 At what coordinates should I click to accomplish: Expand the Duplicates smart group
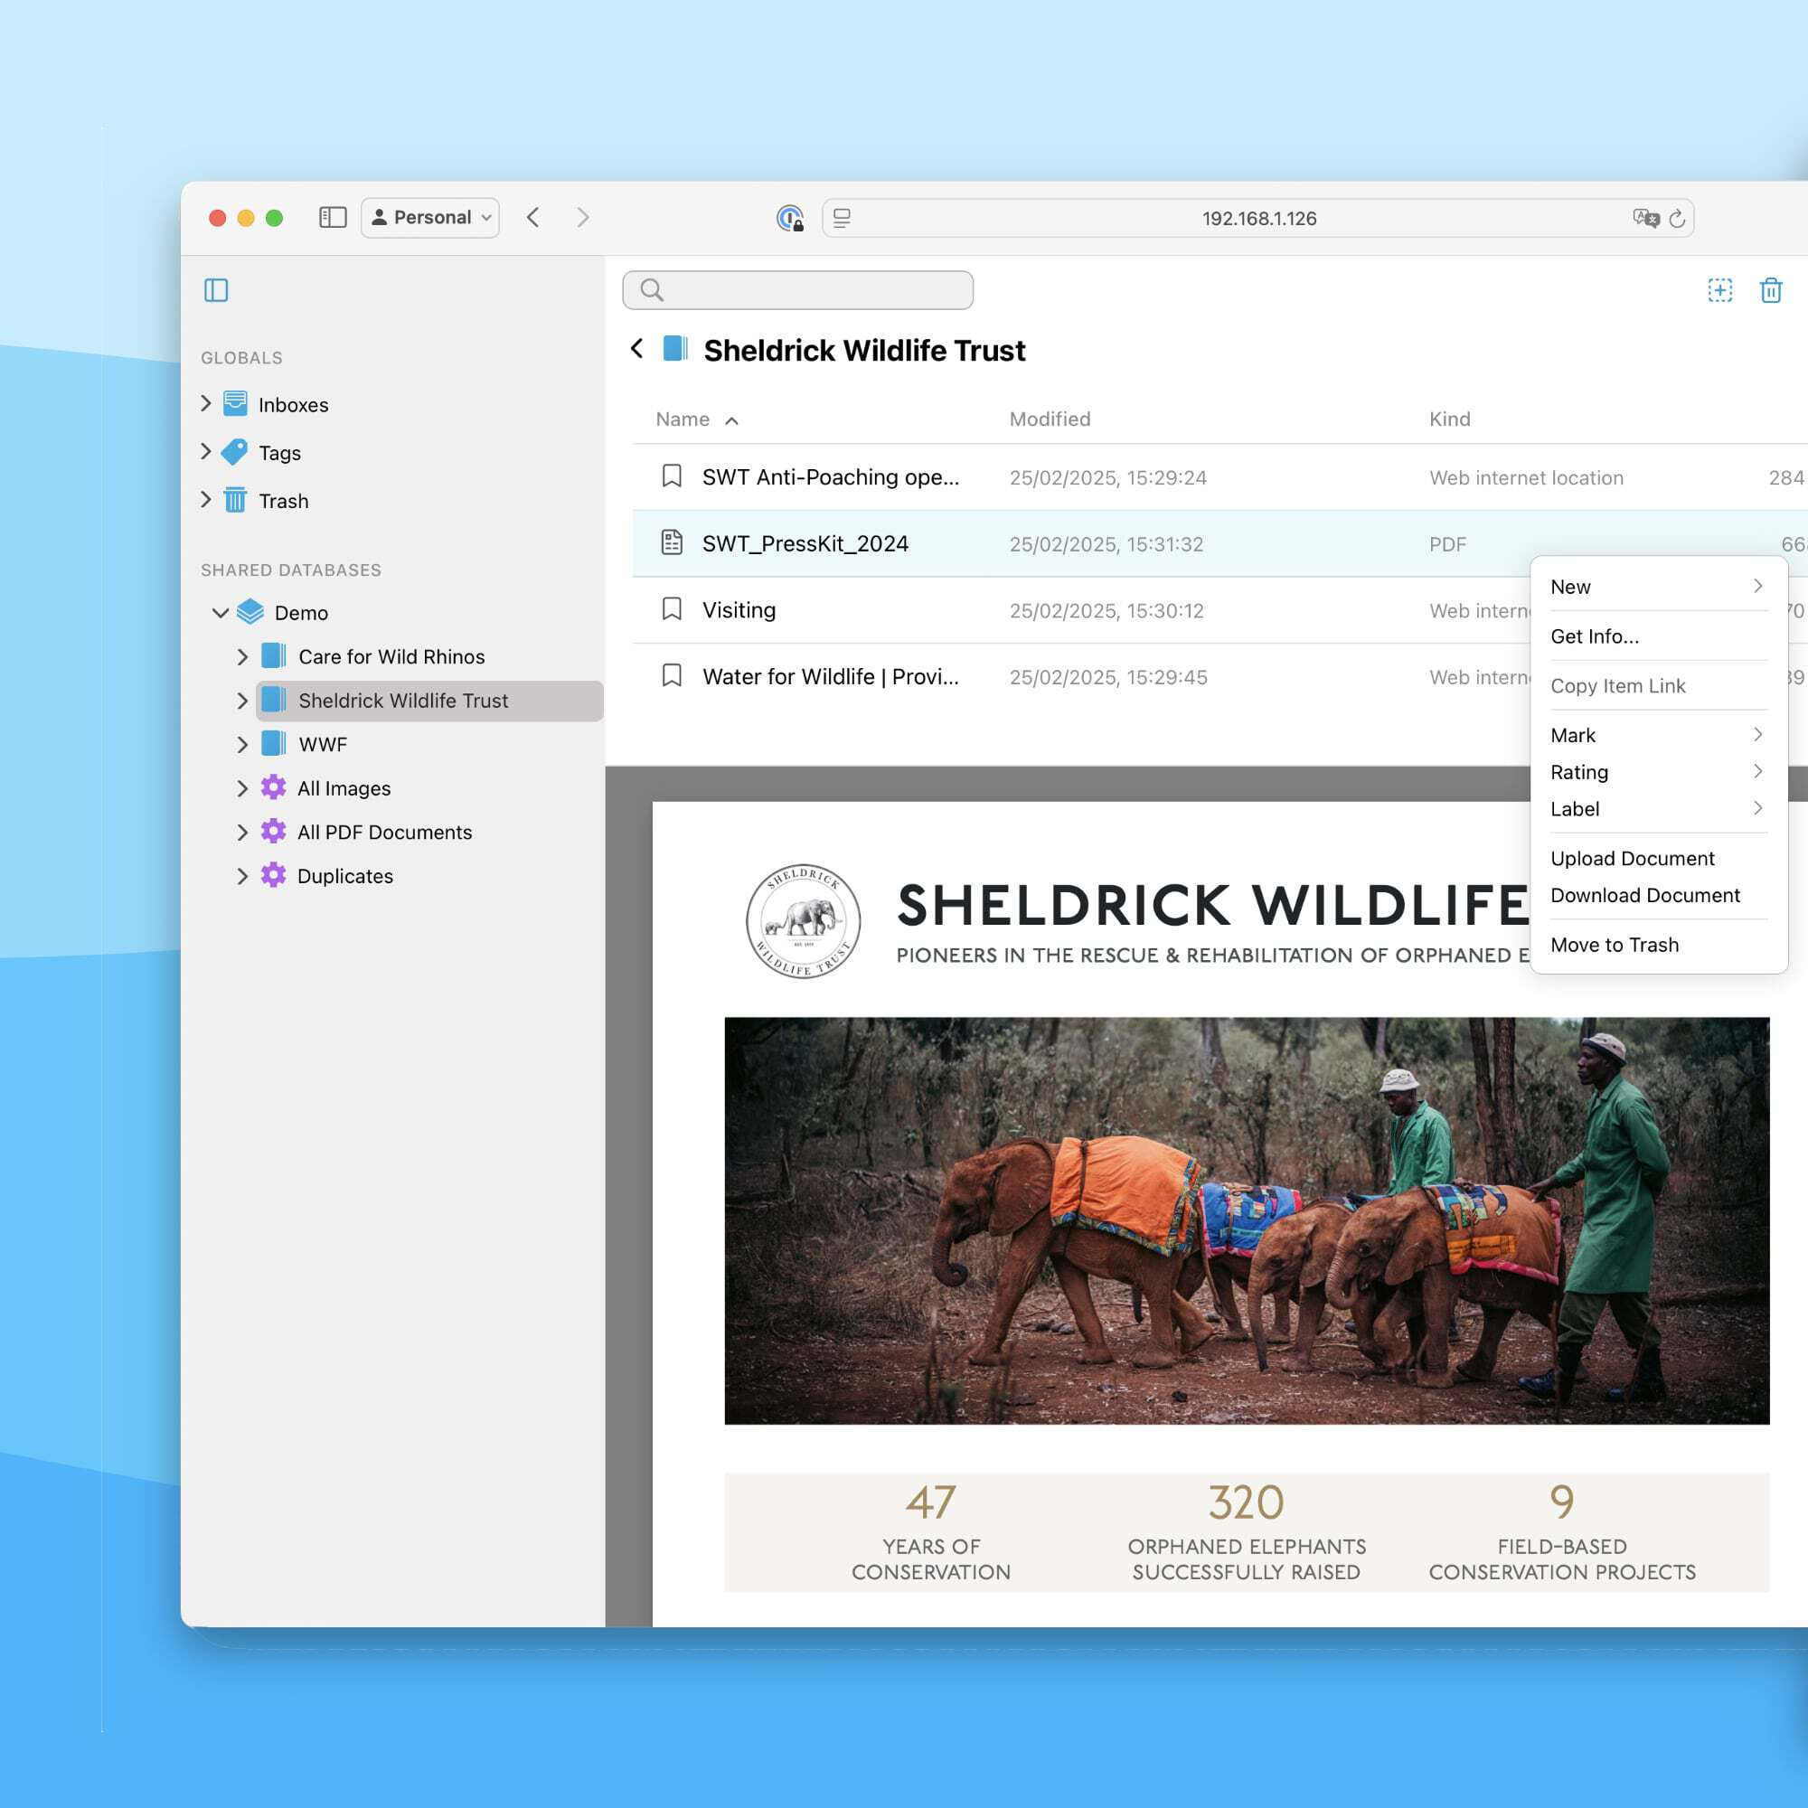[x=242, y=876]
